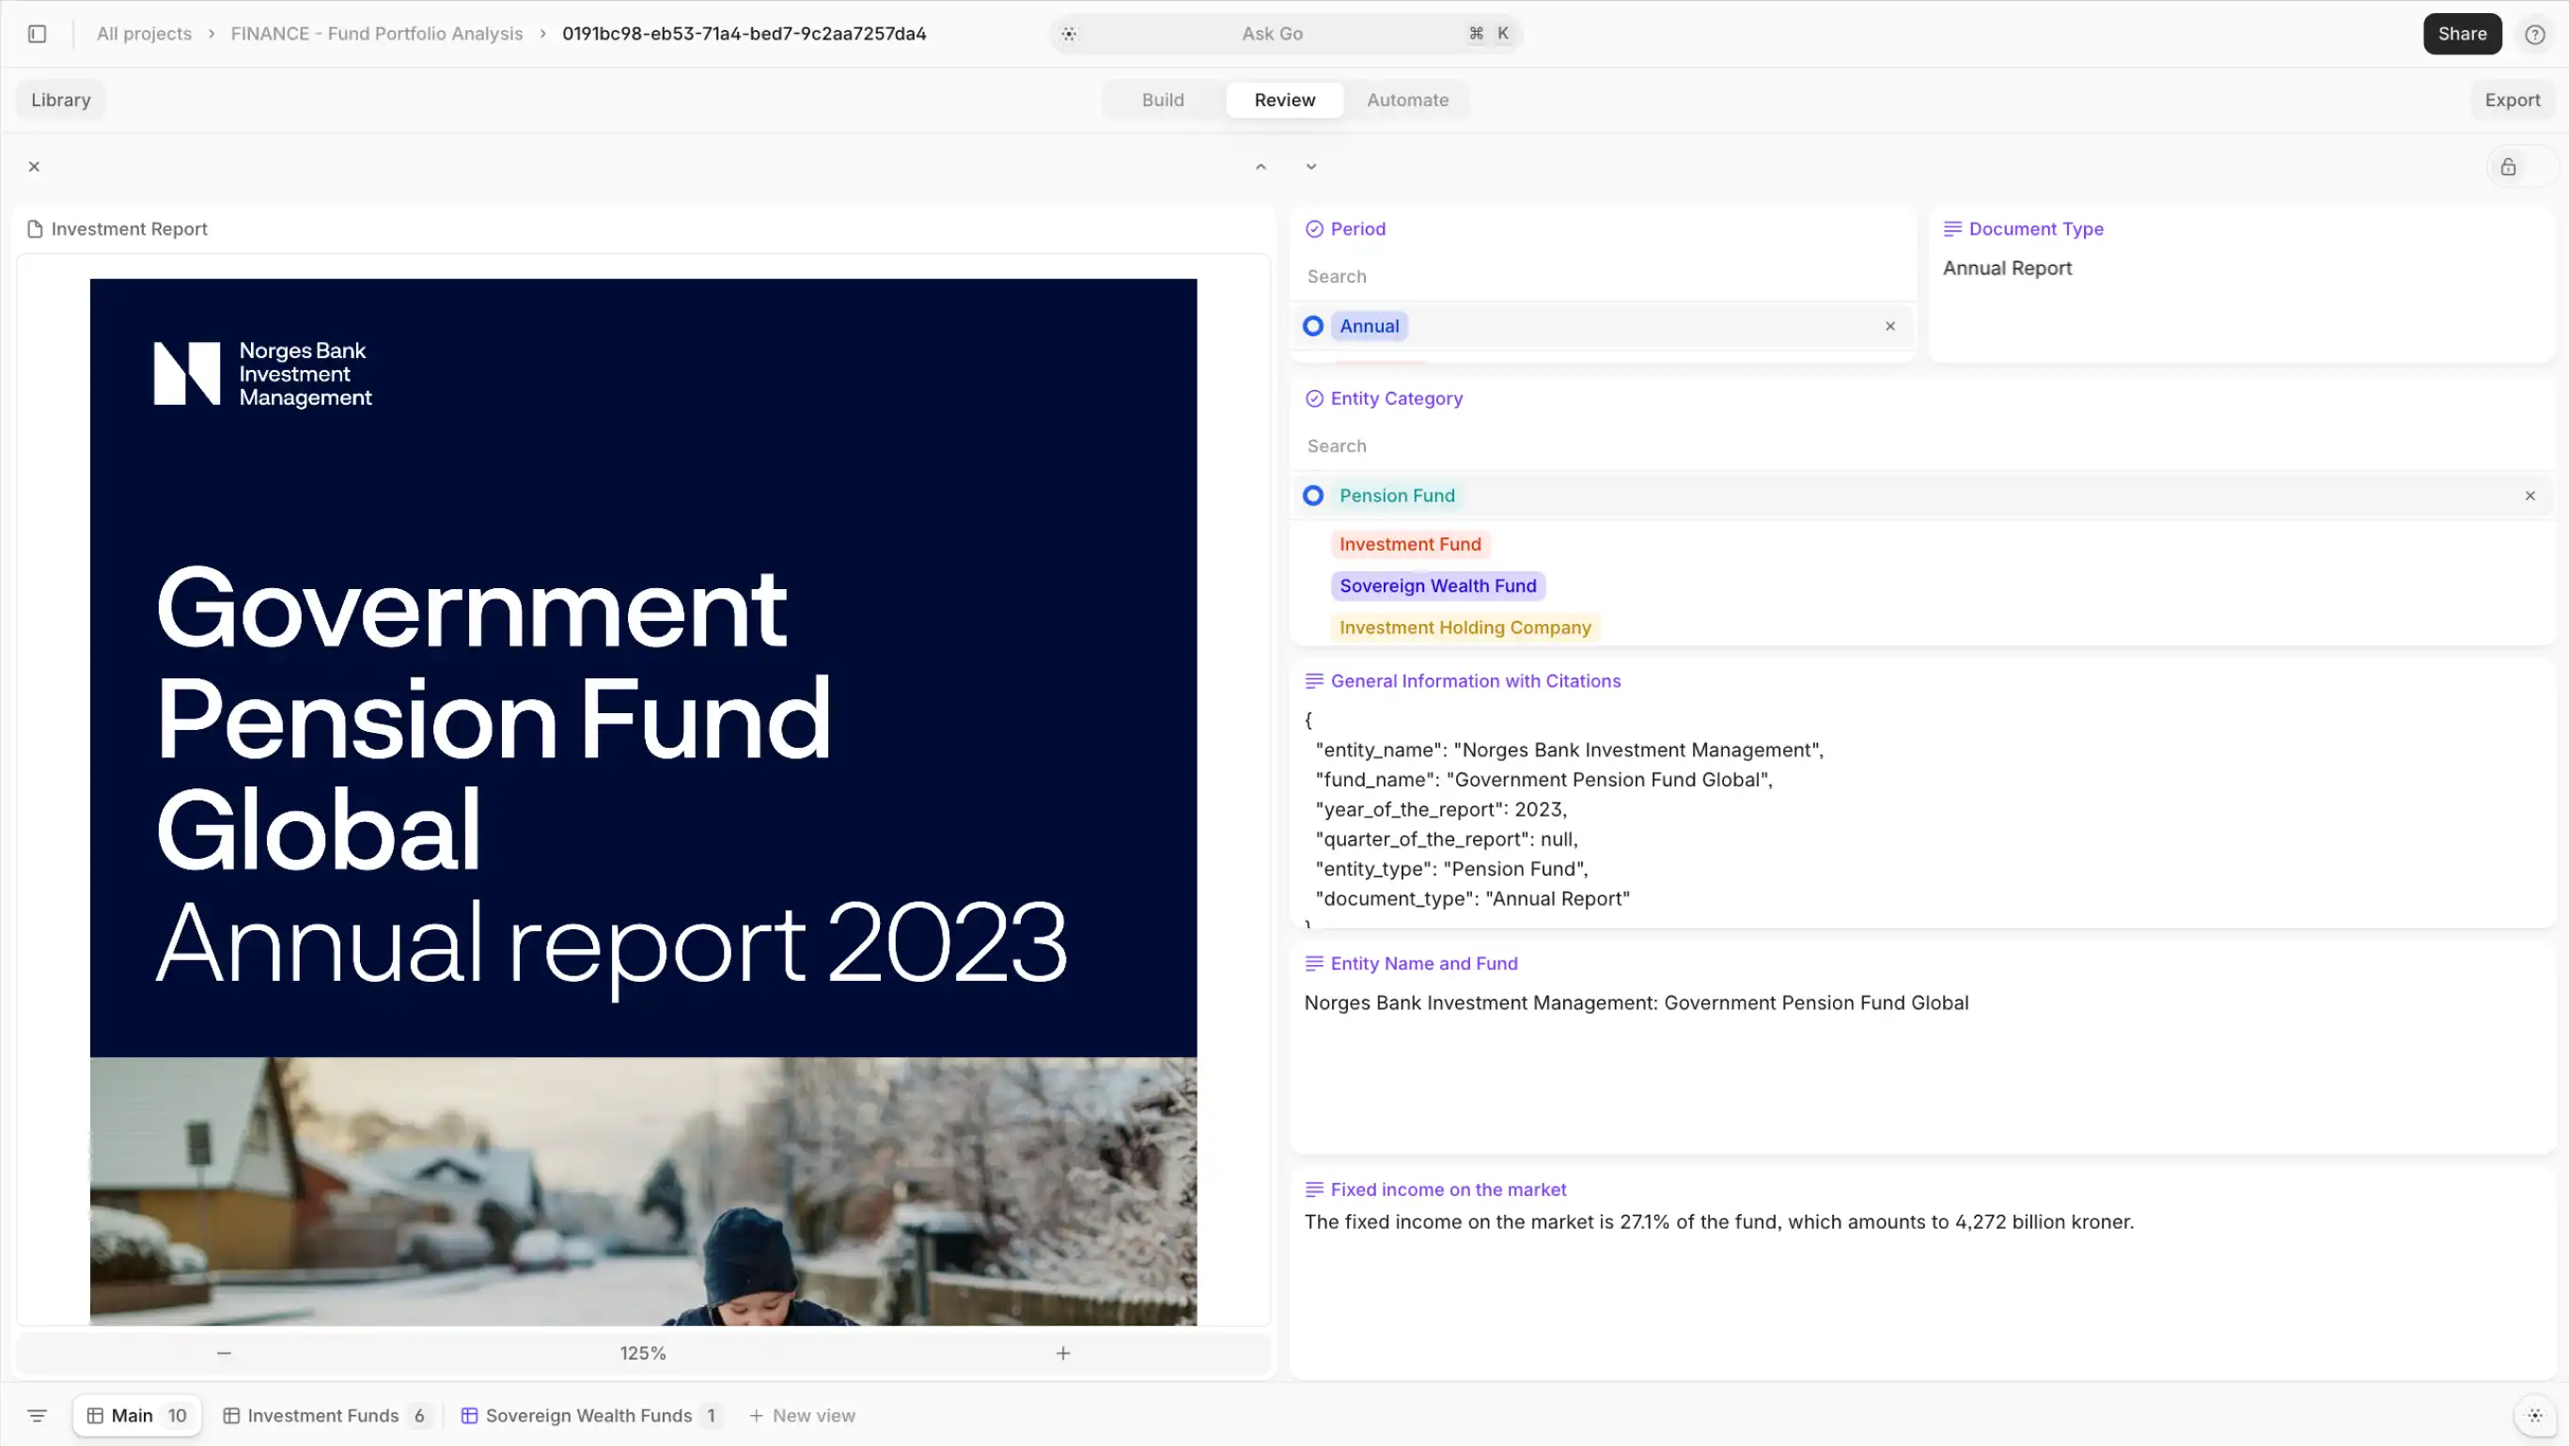The image size is (2569, 1446).
Task: Add a New view
Action: coord(802,1416)
